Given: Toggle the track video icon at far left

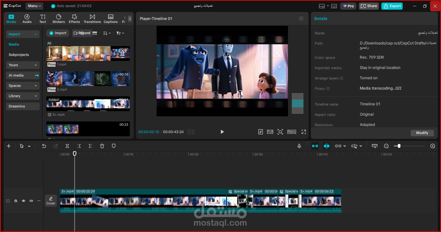Looking at the screenshot, I should point(8,201).
